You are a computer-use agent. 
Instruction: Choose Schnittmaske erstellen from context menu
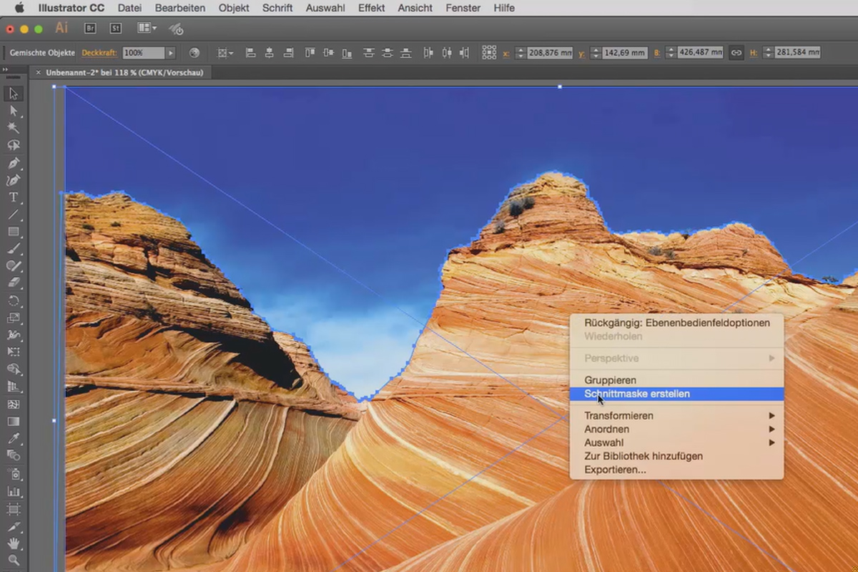(x=636, y=394)
